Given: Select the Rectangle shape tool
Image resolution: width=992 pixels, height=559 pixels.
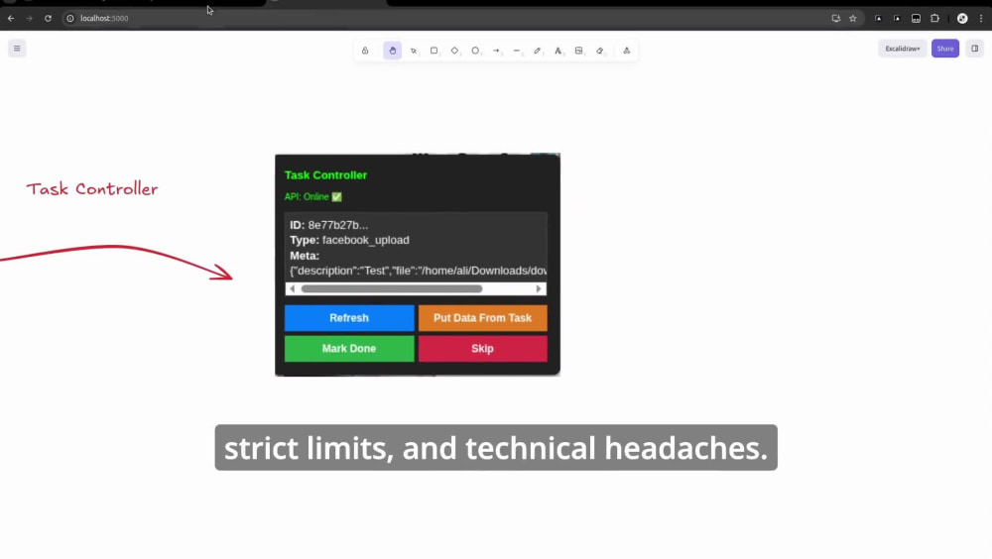Looking at the screenshot, I should click(434, 51).
